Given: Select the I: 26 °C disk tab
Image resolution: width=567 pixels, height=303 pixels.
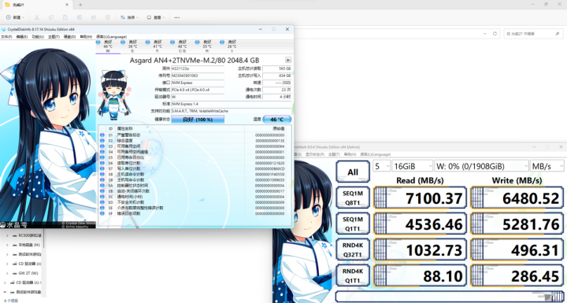Looking at the screenshot, I should point(232,46).
